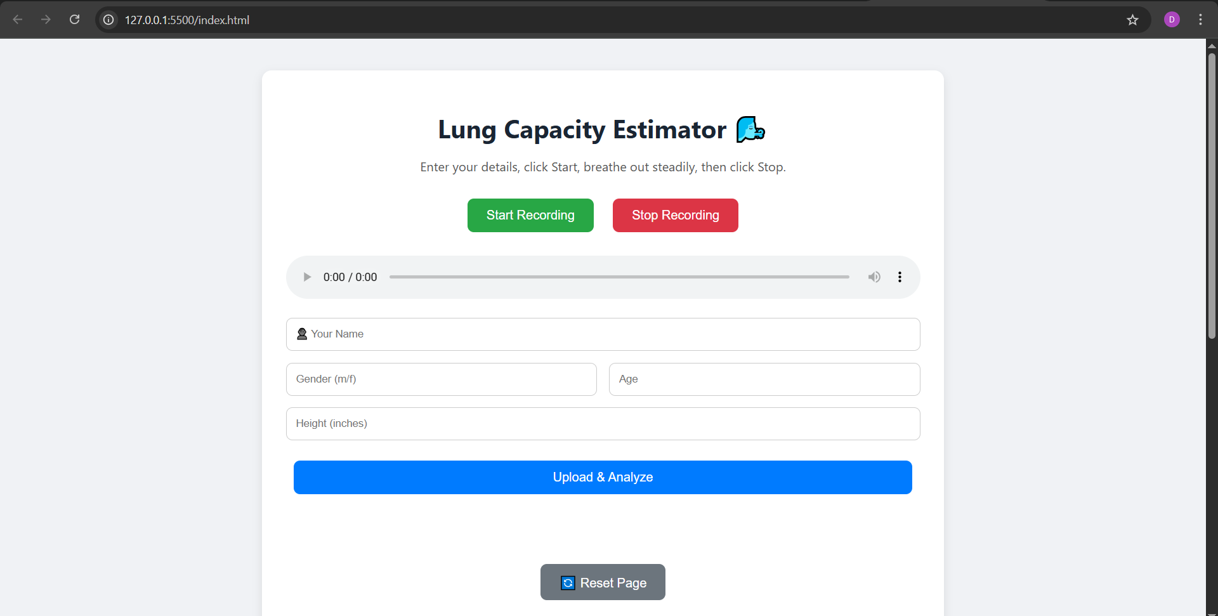Select the Height (inches) input field
The image size is (1218, 616).
pos(603,423)
